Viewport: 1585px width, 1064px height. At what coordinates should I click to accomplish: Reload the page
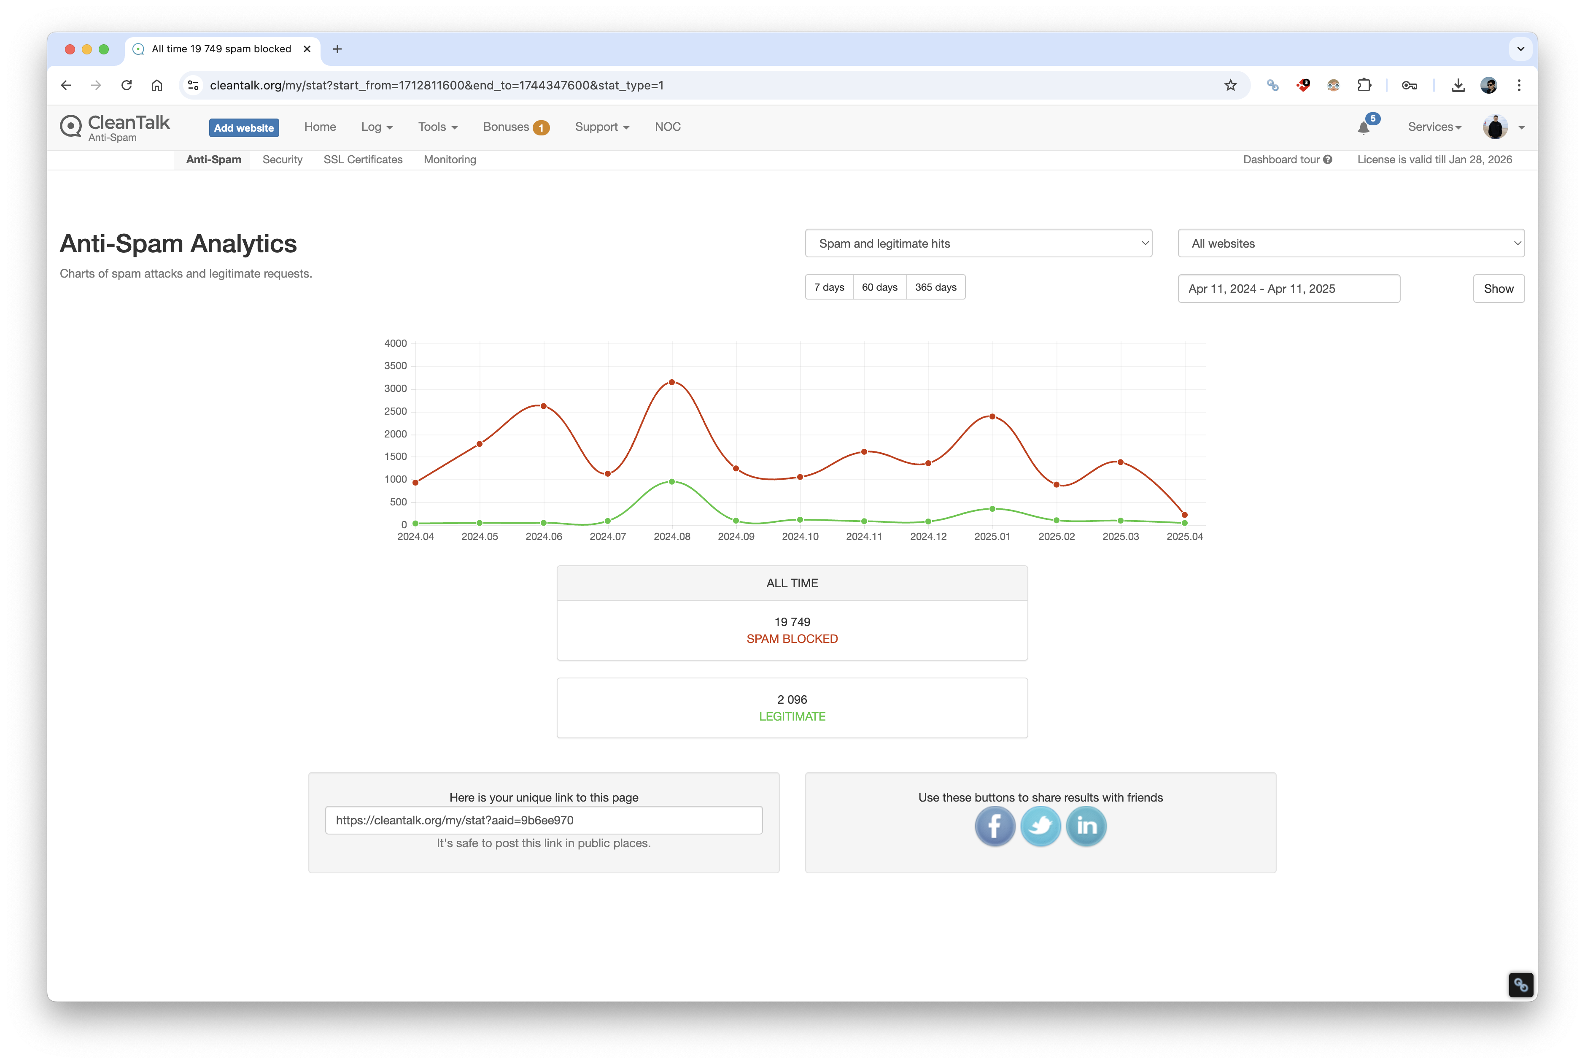click(126, 86)
